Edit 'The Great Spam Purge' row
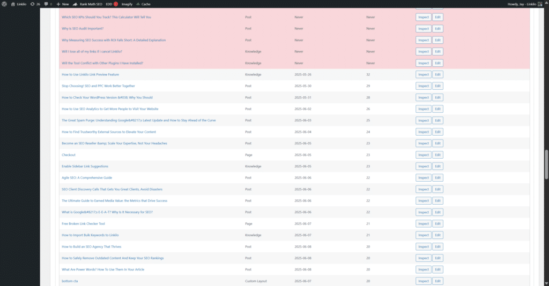 coord(437,120)
